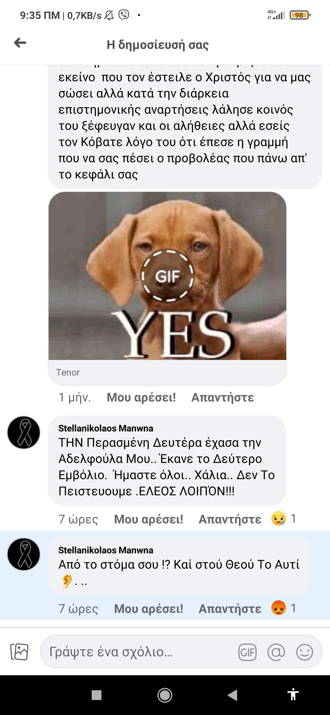Viewport: 330px width, 715px height.
Task: Reply to the highlighted Θεού Το Αυτί comment
Action: (x=230, y=609)
